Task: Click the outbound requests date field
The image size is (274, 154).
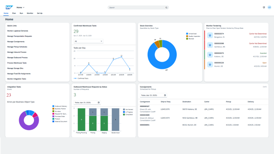Action: 87,103
